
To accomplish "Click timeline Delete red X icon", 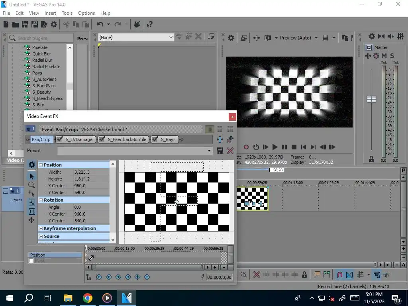I will [x=256, y=275].
